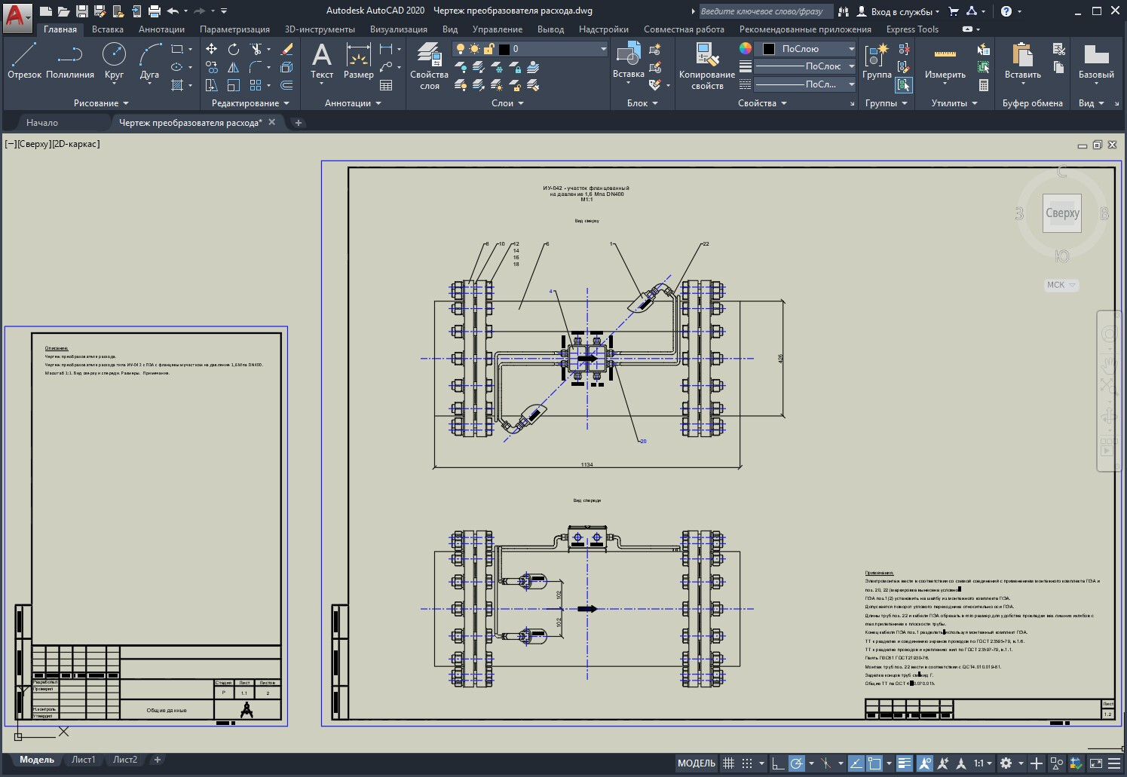Toggle clean screen icon in status bar

coord(1096,763)
